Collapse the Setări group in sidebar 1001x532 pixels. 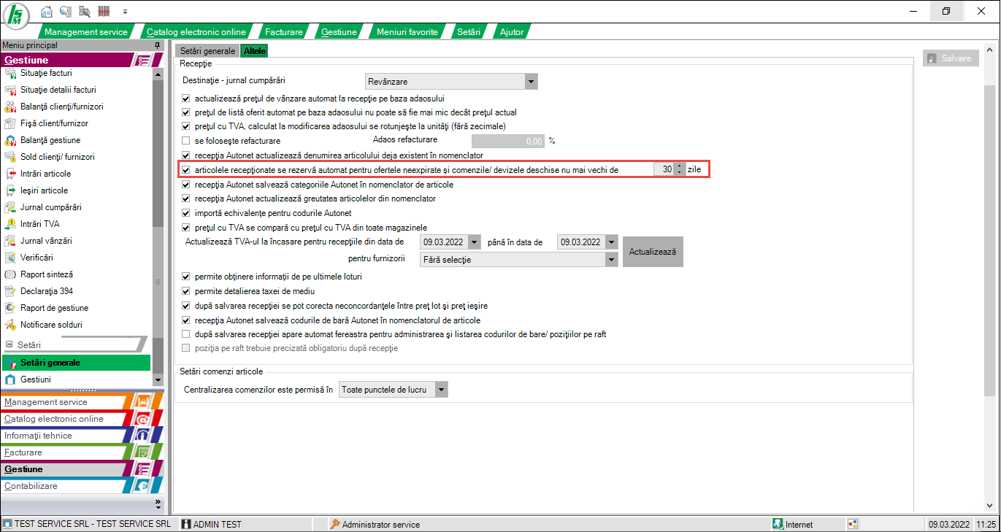click(9, 344)
